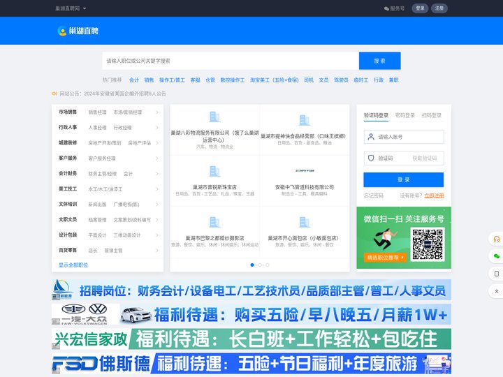
Task: Click the announcement speaker icon
Action: pos(54,94)
